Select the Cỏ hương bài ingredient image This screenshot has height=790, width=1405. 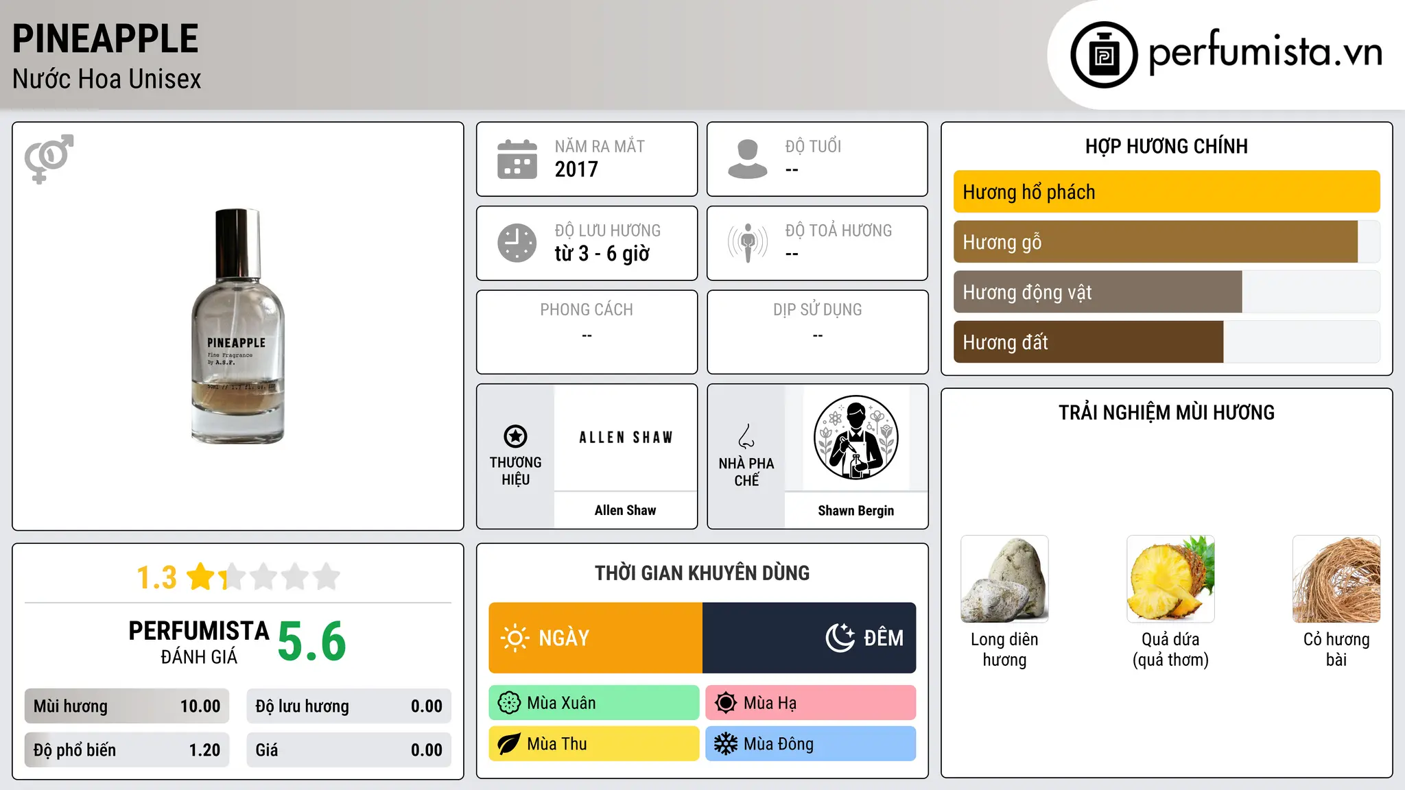(1336, 579)
